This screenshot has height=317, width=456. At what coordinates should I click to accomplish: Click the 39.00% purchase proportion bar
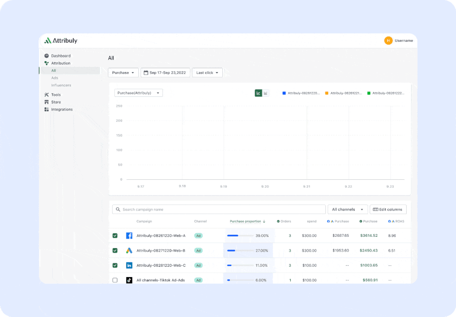coord(240,236)
